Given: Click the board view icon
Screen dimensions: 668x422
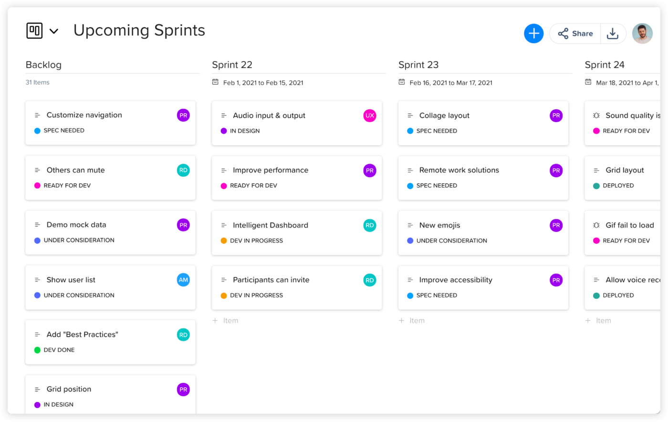Looking at the screenshot, I should [34, 31].
